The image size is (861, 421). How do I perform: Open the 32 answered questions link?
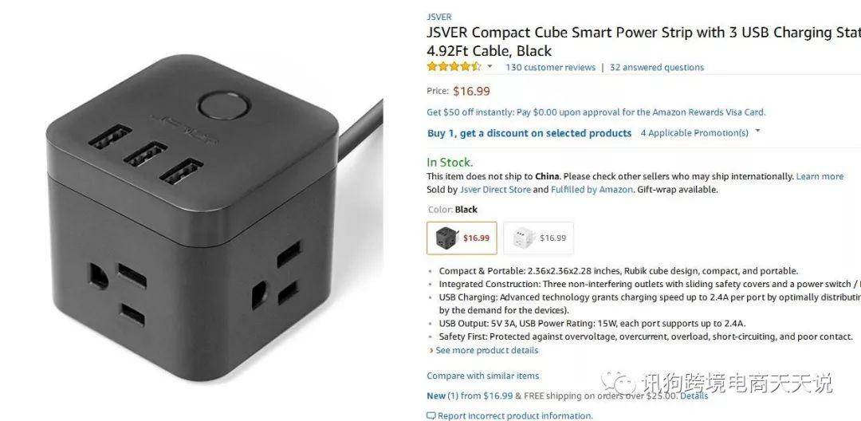[657, 68]
